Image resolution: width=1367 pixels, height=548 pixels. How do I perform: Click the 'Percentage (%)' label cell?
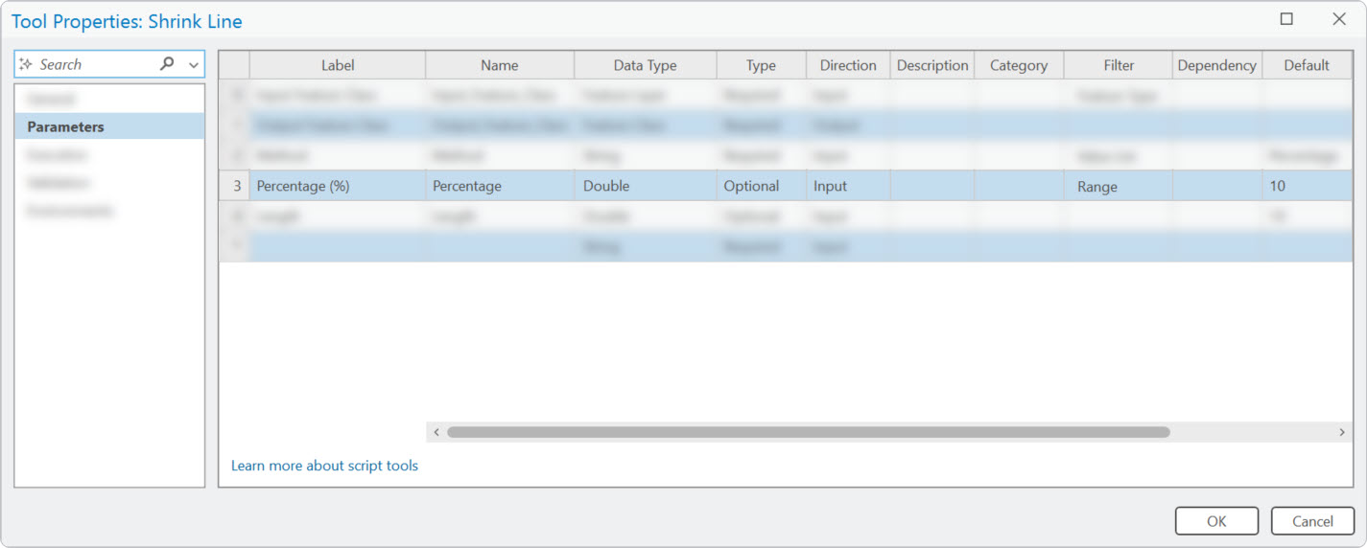pyautogui.click(x=338, y=186)
